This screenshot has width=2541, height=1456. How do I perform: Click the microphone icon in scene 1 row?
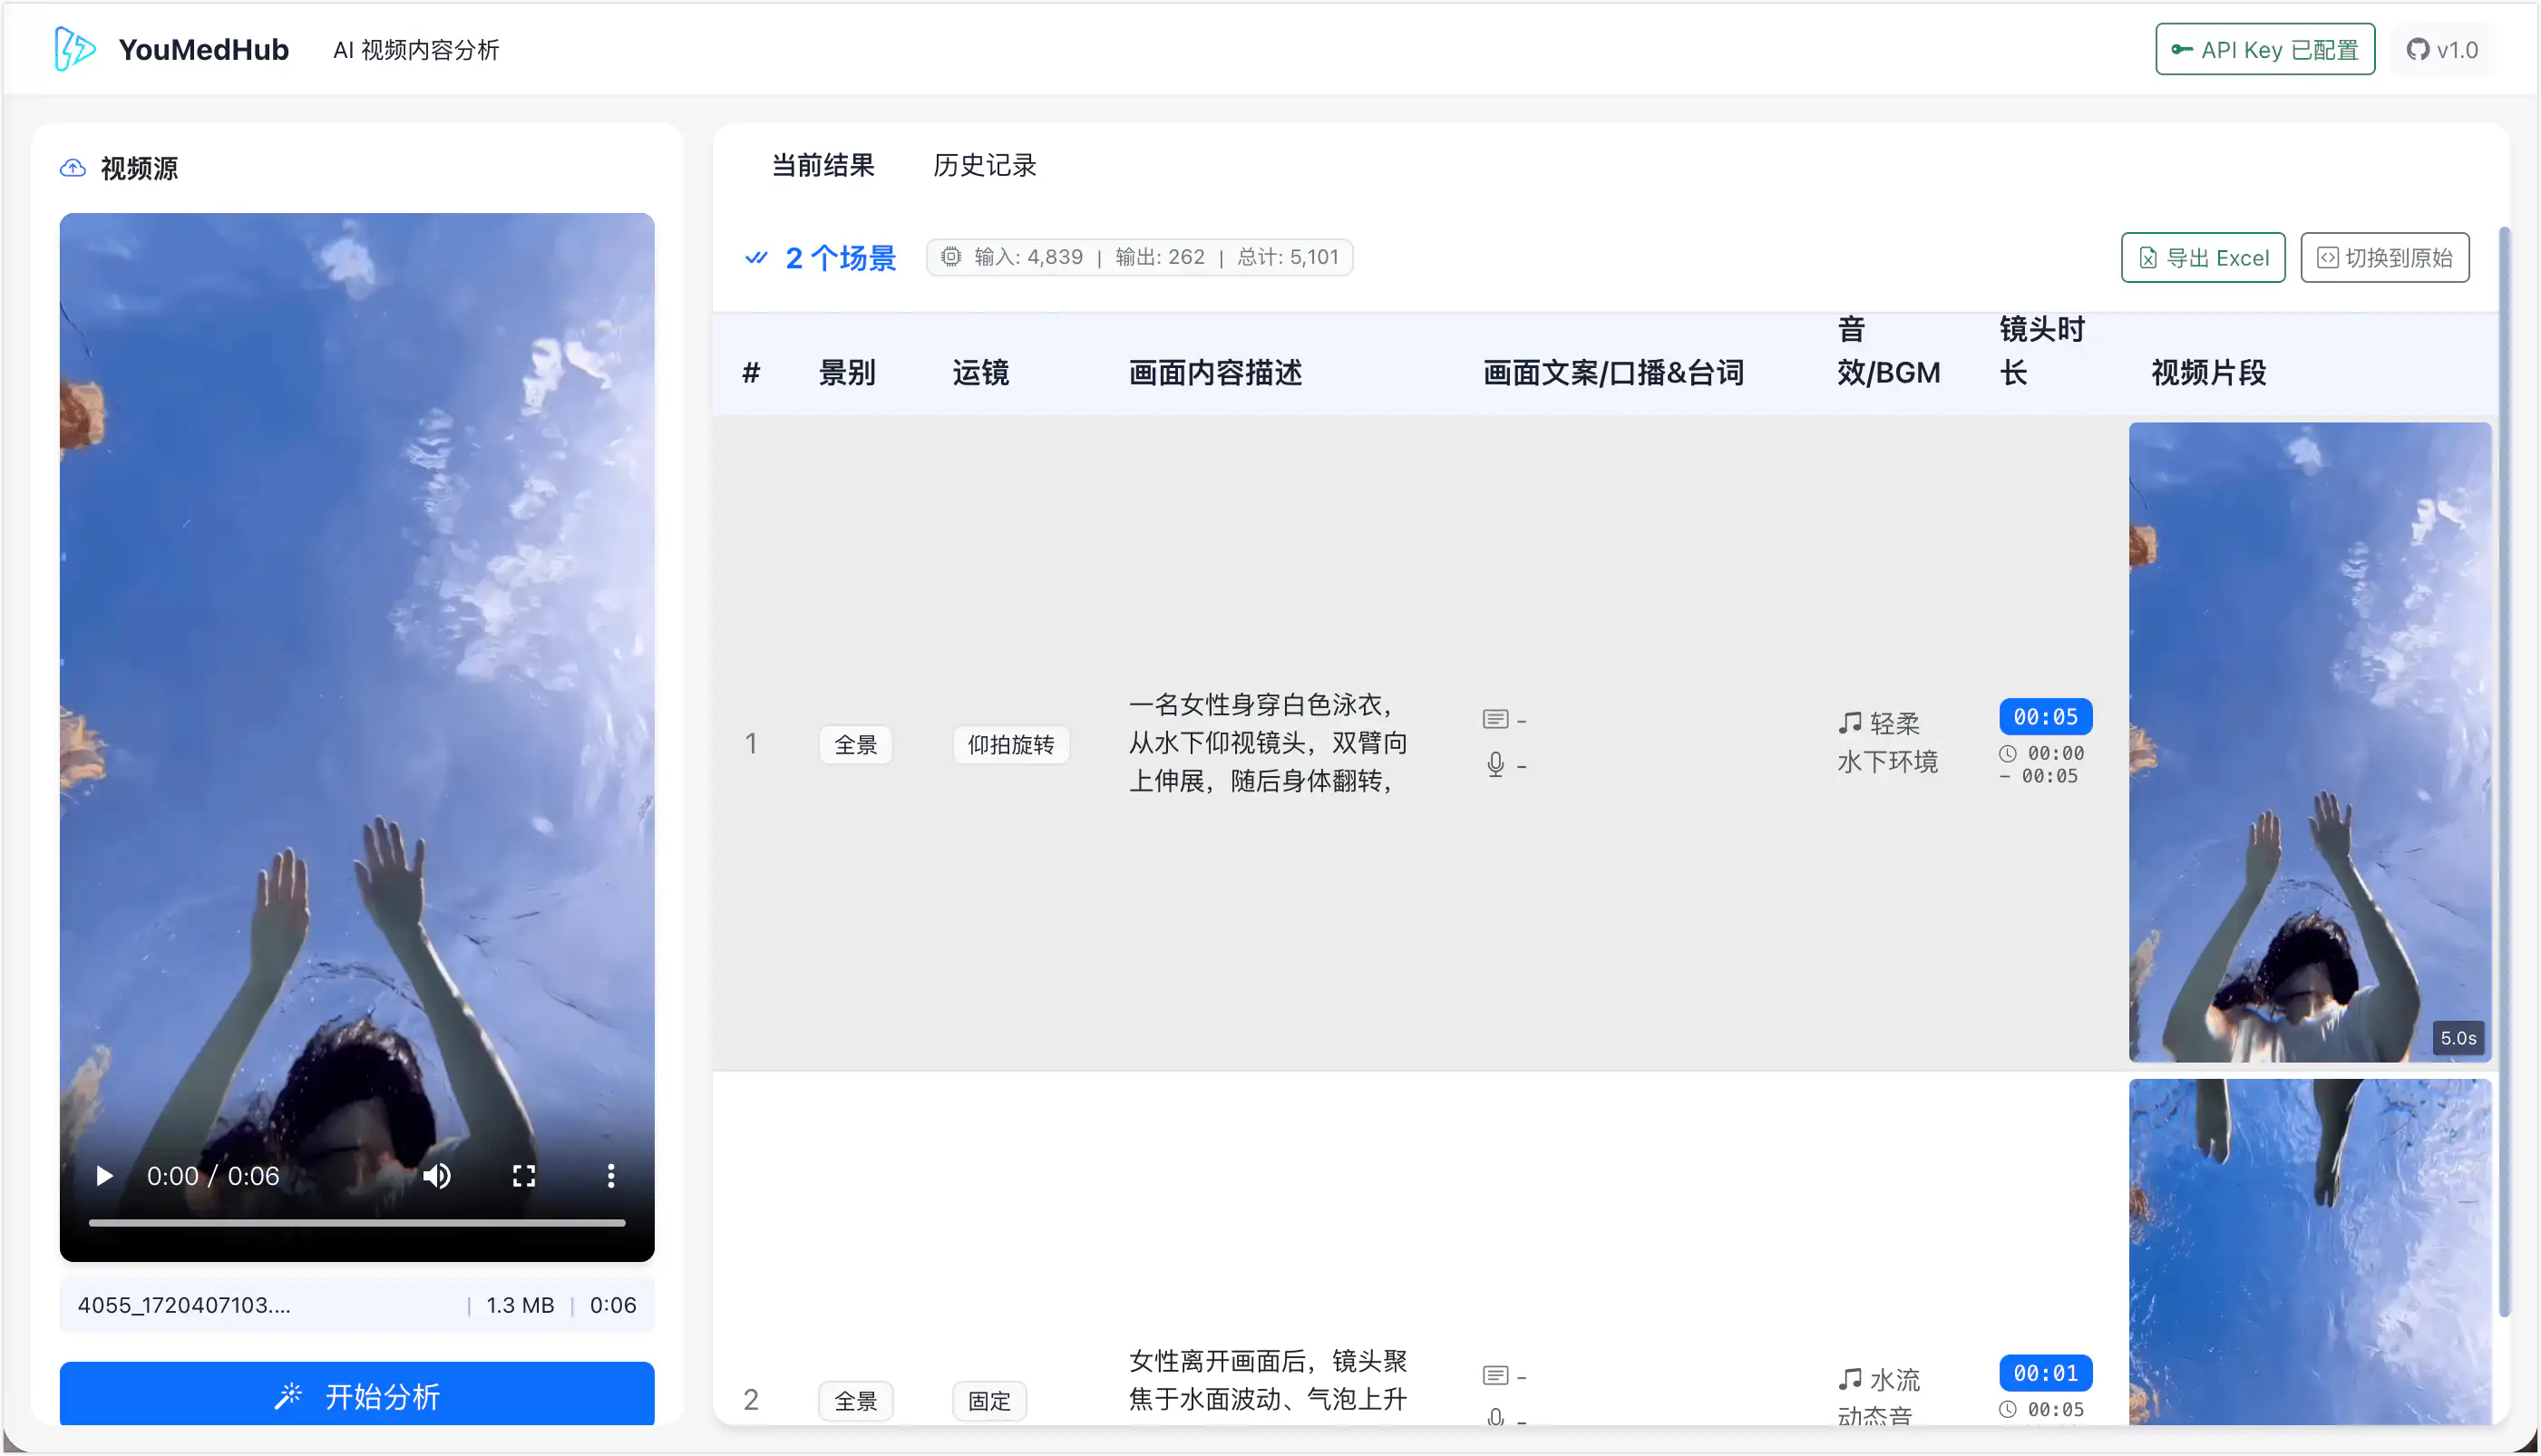[1496, 764]
